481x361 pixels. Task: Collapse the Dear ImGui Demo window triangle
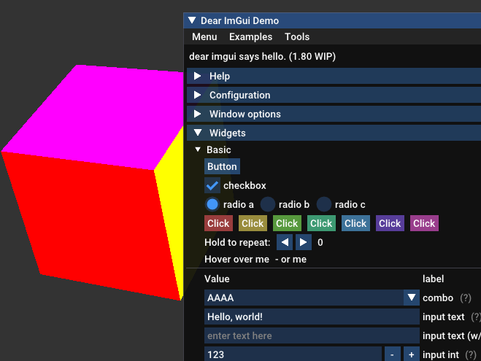click(192, 20)
